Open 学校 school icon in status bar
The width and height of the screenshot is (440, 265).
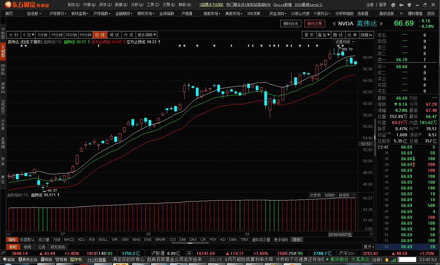pos(76,259)
